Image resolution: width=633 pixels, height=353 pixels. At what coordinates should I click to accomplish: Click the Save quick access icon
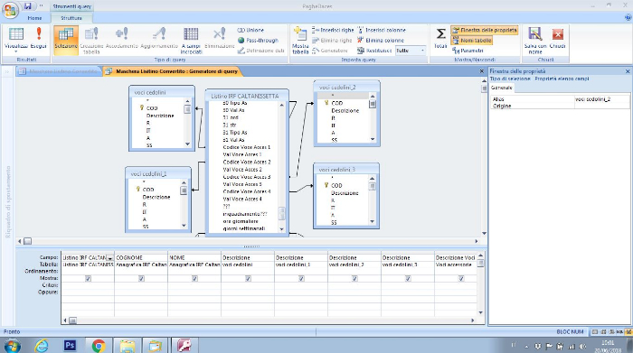pyautogui.click(x=28, y=5)
